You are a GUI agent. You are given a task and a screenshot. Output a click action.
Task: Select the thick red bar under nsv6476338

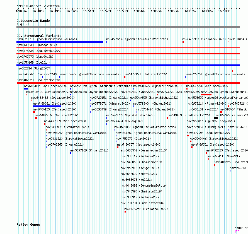[x=128, y=54]
